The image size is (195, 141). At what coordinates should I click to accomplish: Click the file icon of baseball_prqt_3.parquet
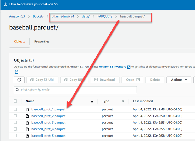(x=27, y=123)
